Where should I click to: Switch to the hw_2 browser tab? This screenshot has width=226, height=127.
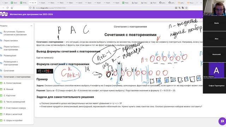[190, 3]
